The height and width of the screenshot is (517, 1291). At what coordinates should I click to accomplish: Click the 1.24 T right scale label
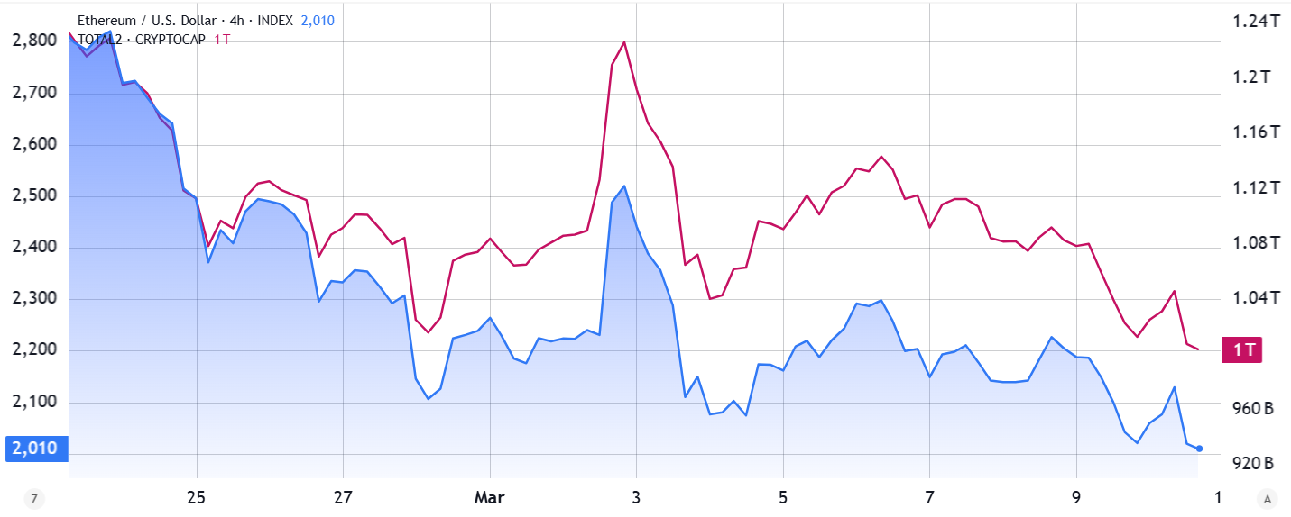(x=1257, y=21)
